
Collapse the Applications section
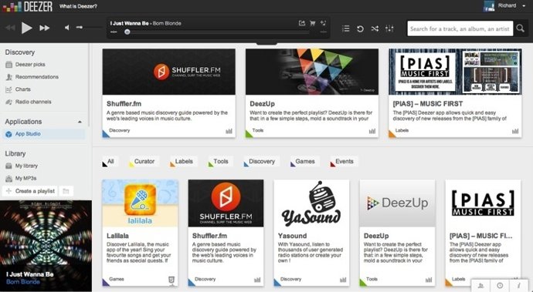[x=80, y=122]
